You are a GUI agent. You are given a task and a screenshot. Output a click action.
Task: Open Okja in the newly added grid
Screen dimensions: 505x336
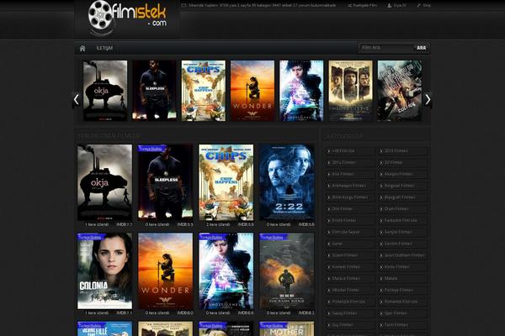pos(104,182)
